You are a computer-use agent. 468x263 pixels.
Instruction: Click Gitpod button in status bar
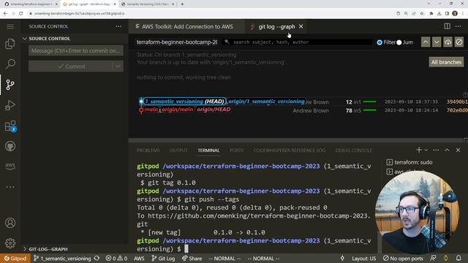[x=15, y=258]
